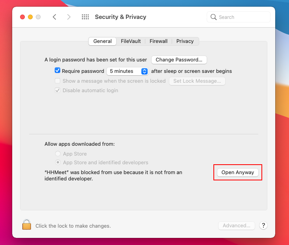Select the General tab
Viewport: 289px width, 245px height.
click(102, 41)
